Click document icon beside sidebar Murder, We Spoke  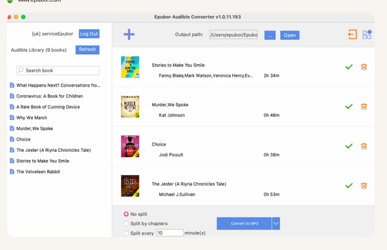pos(12,128)
